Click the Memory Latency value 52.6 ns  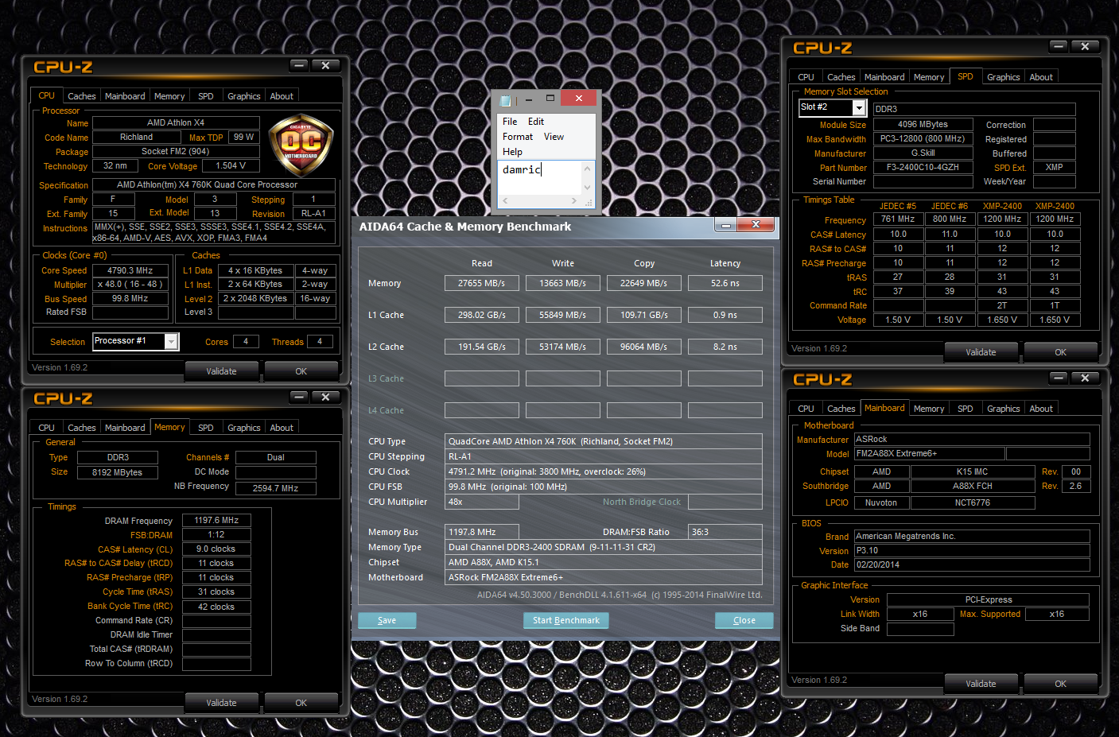725,283
